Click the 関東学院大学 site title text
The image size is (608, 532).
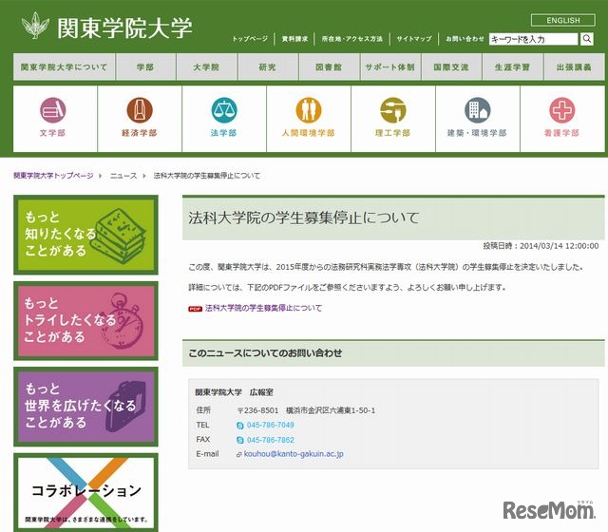pyautogui.click(x=124, y=28)
